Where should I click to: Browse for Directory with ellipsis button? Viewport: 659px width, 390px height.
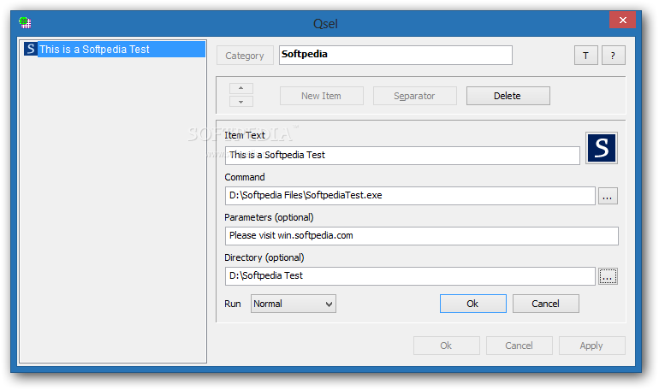pos(608,276)
